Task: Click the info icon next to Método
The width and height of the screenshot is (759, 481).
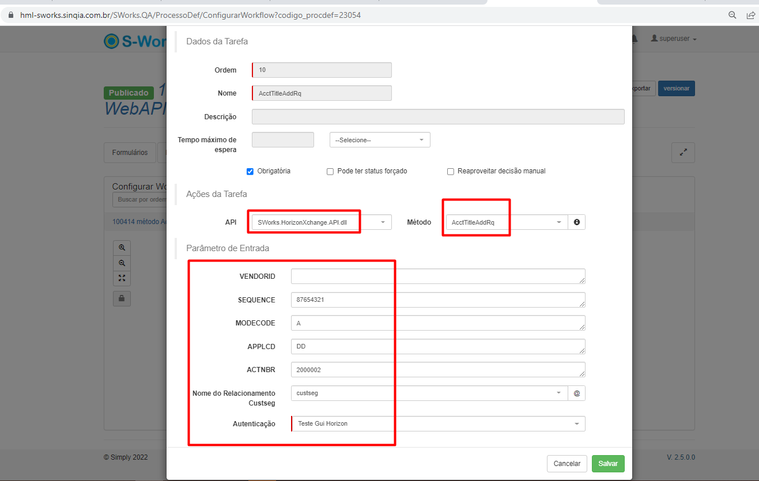Action: point(576,222)
